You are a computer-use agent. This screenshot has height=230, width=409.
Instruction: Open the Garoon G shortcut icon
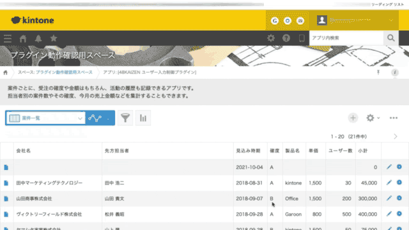coord(275,20)
